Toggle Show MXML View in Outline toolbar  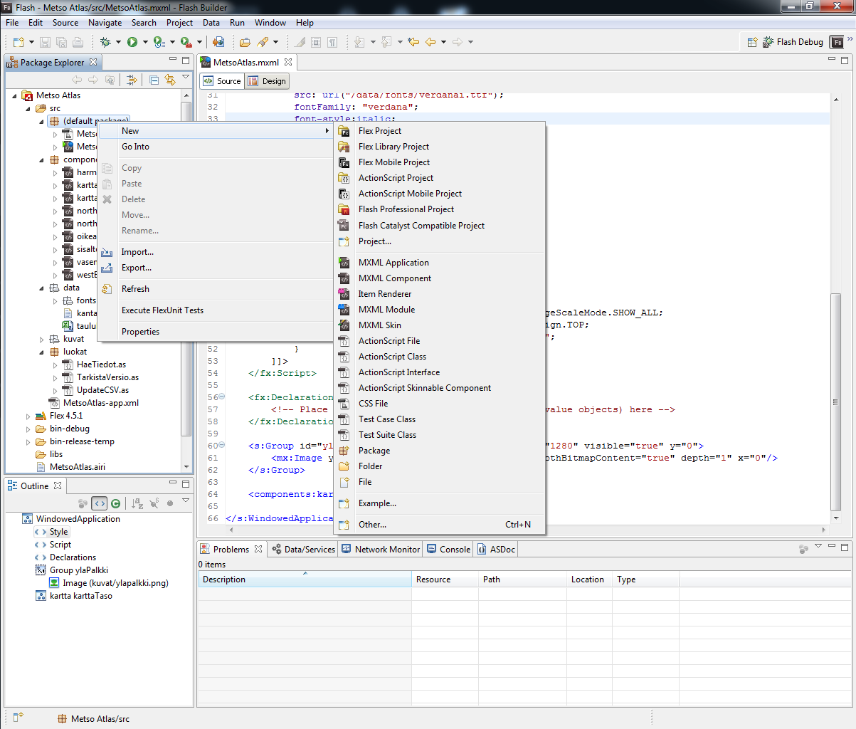click(100, 503)
